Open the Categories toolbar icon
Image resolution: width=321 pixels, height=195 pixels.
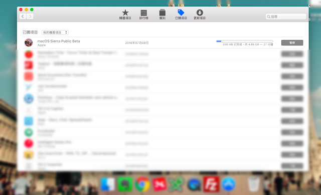pos(163,14)
